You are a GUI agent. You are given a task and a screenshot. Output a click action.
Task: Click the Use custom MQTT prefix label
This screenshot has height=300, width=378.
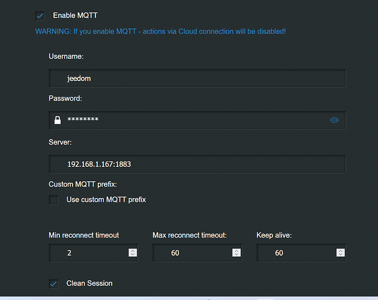tap(106, 199)
